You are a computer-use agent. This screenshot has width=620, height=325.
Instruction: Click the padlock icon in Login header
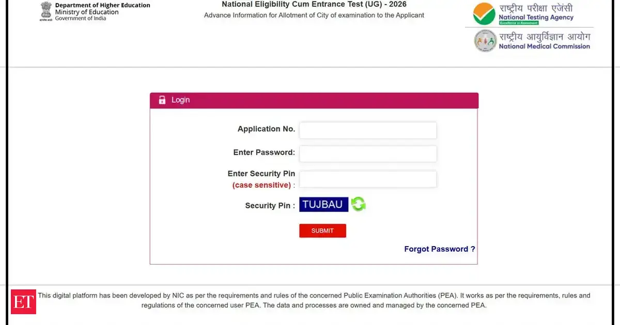(x=162, y=100)
